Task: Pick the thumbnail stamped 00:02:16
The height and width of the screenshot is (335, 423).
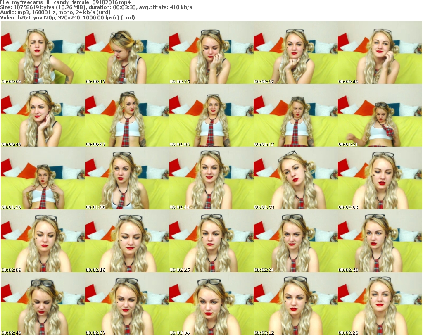Action: tap(127, 241)
